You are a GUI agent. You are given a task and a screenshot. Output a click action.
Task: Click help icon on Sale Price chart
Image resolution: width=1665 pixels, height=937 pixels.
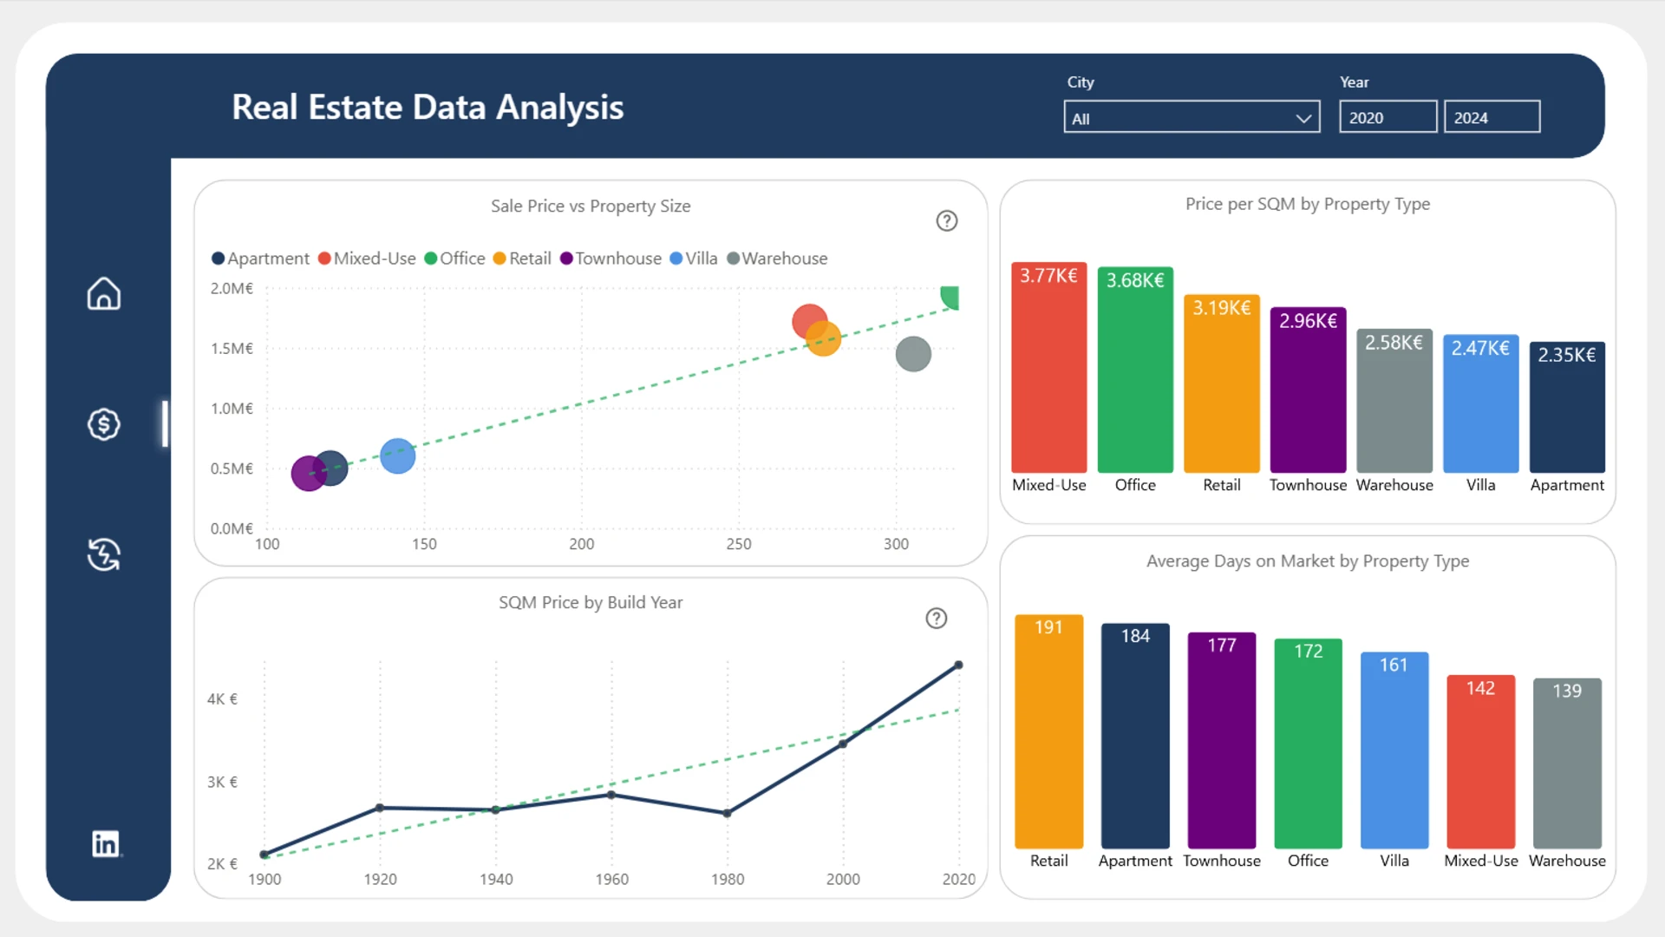coord(947,221)
